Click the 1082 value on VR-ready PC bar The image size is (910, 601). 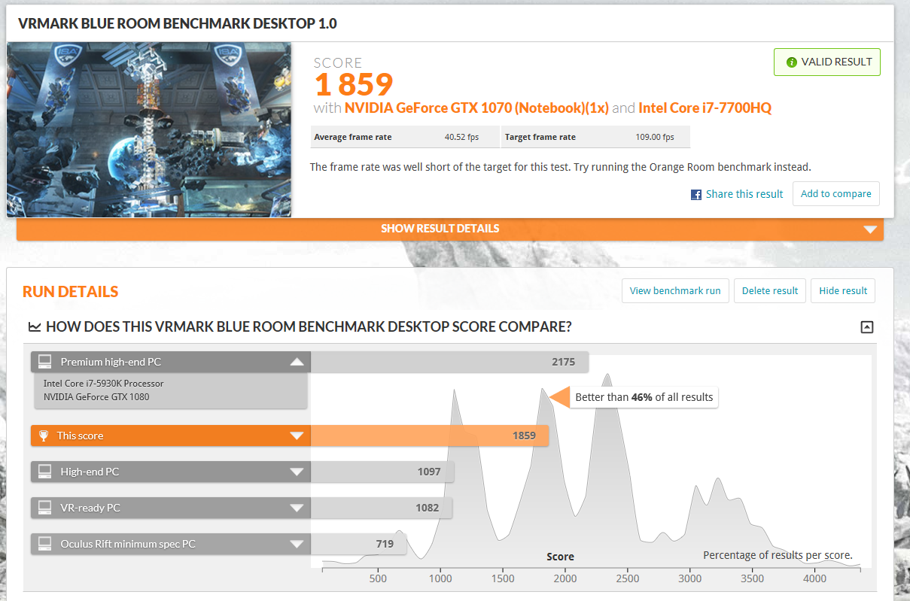428,508
